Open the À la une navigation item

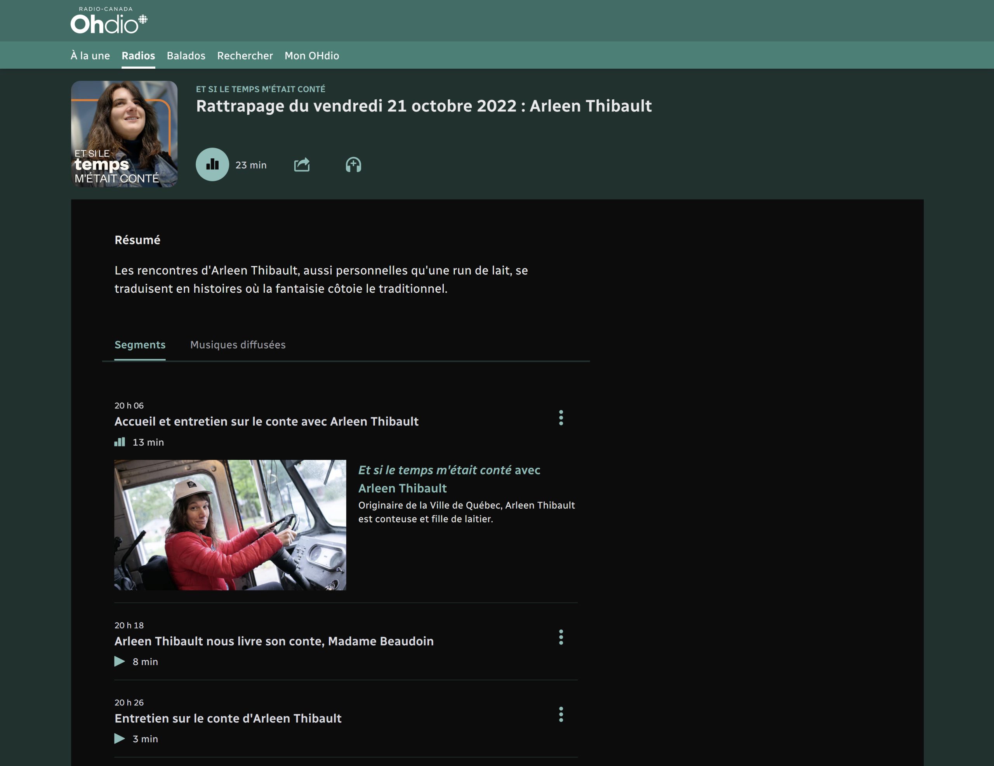tap(90, 56)
